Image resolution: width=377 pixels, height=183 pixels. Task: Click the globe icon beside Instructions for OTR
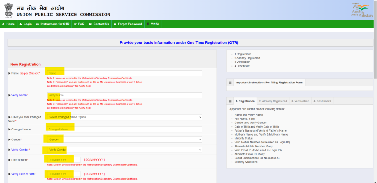(x=38, y=24)
